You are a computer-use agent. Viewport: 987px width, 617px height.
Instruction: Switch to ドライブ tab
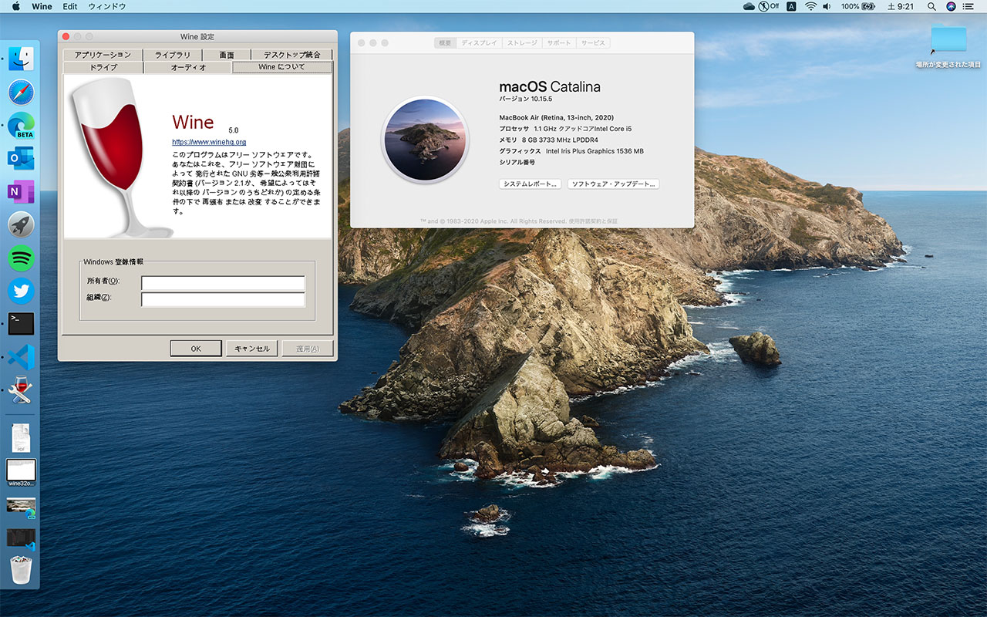(103, 67)
